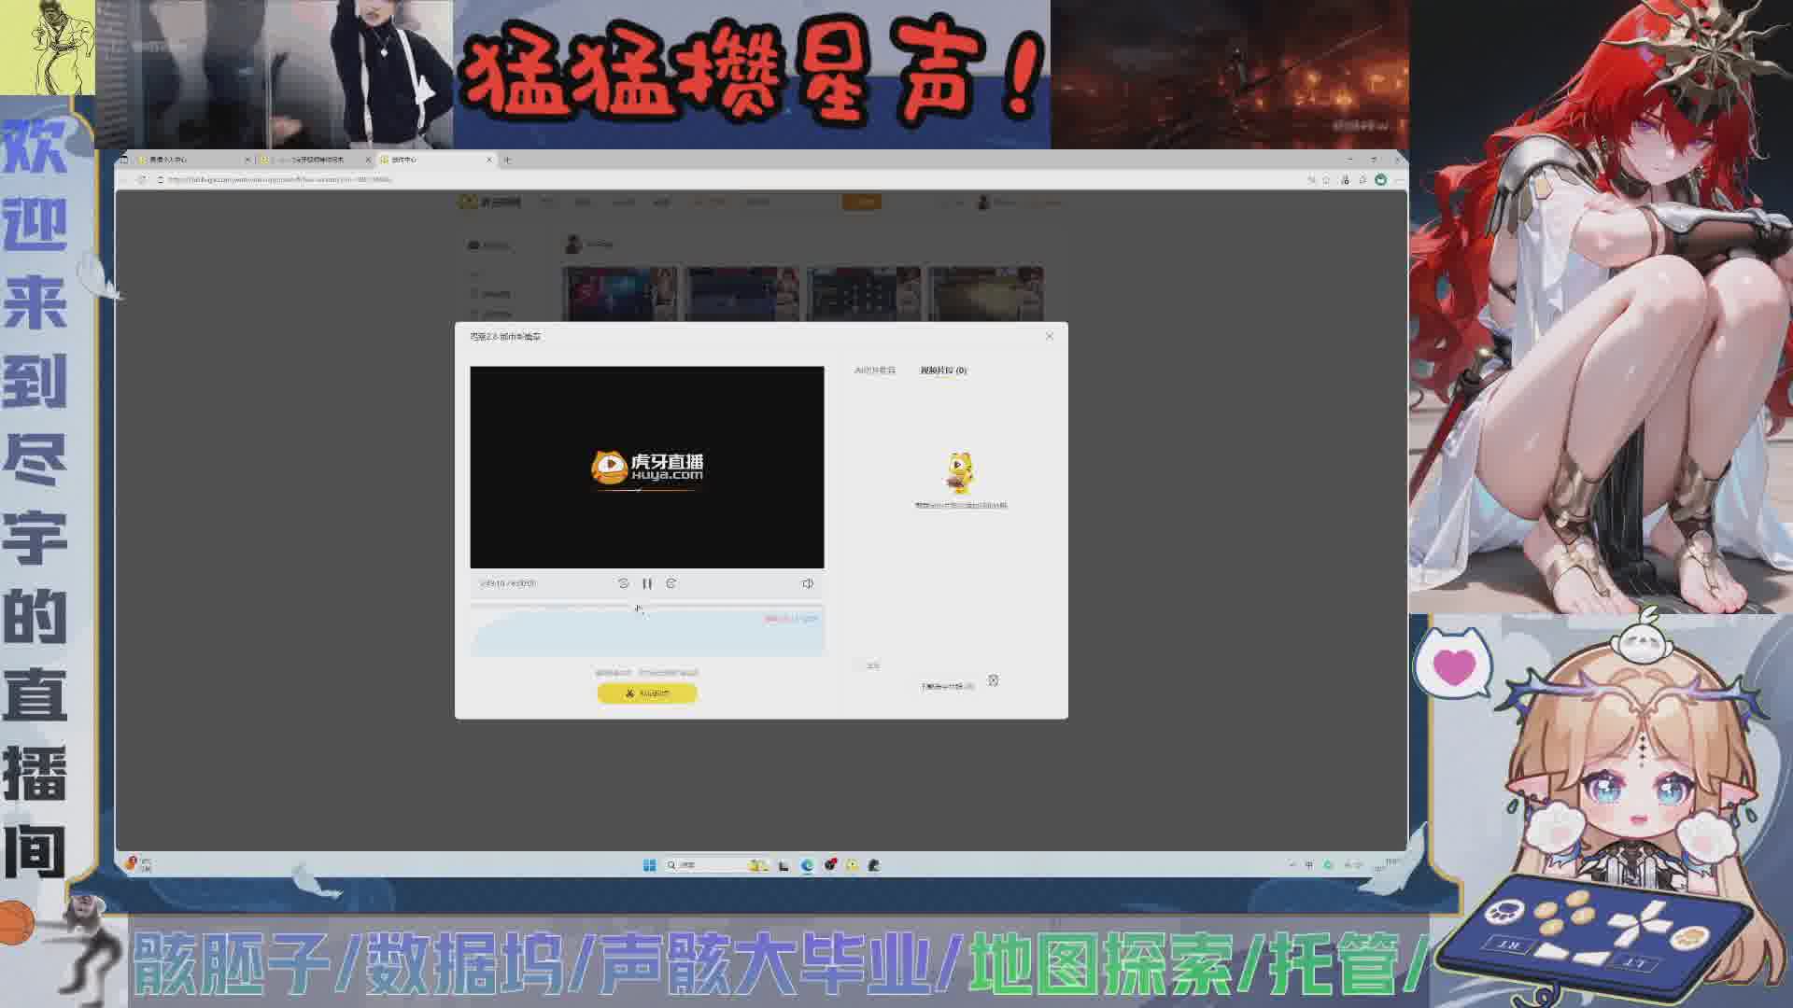1793x1008 pixels.
Task: Open a new browser tab
Action: point(507,160)
